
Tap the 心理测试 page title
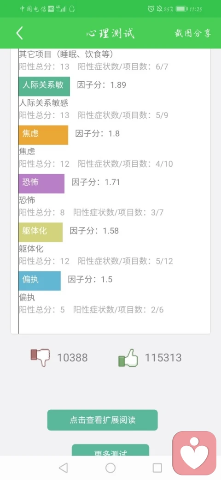(110, 33)
